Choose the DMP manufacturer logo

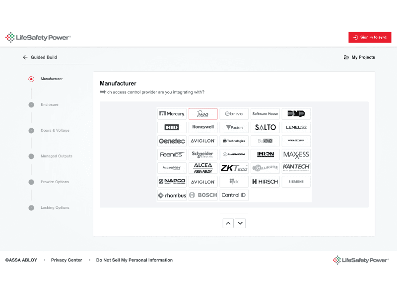click(296, 114)
